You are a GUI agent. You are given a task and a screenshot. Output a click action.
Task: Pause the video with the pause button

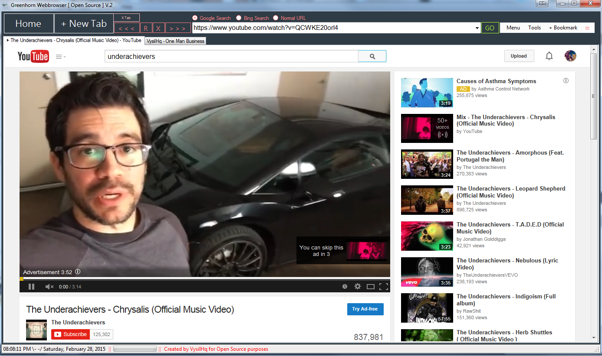tap(31, 287)
